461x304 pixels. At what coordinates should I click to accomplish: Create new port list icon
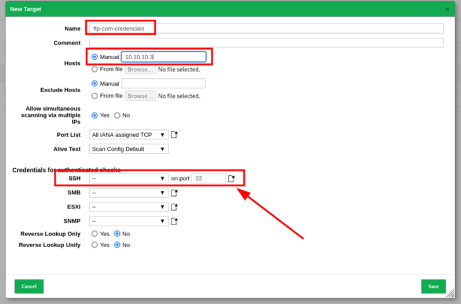[x=174, y=135]
